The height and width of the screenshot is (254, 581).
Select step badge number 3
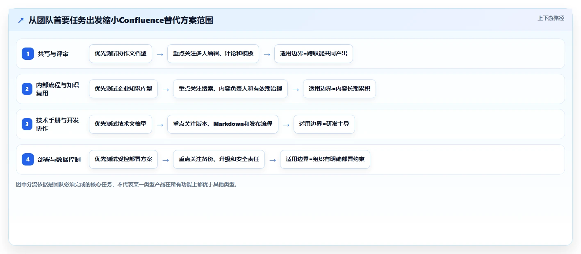(28, 124)
